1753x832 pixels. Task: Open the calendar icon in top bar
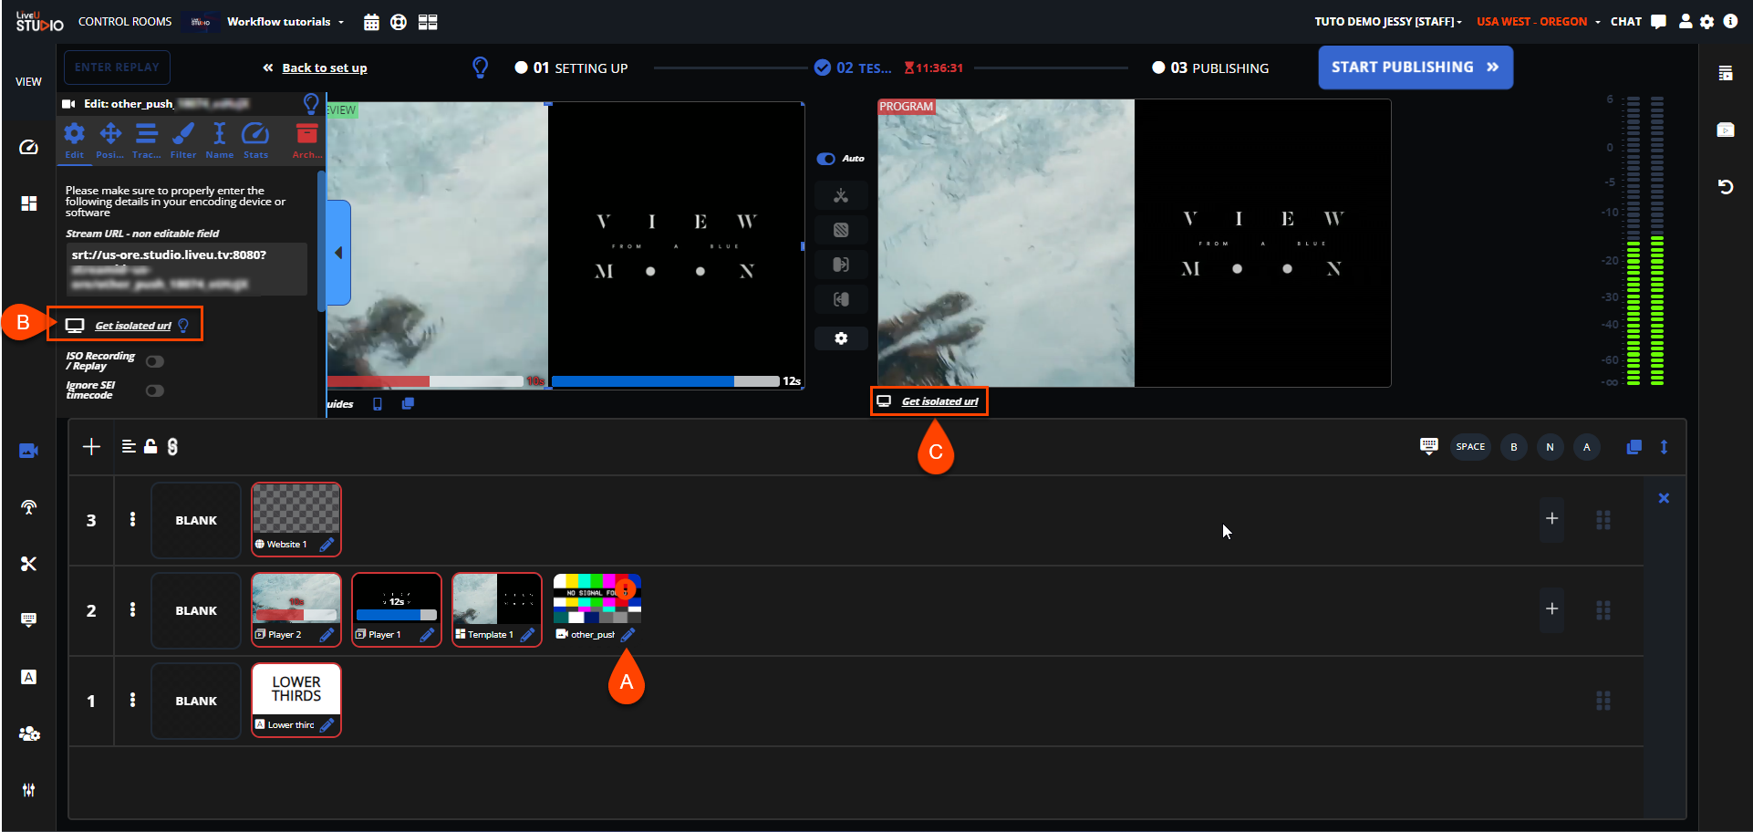coord(371,22)
